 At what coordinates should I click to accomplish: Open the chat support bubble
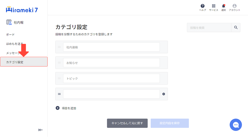pyautogui.click(x=236, y=125)
